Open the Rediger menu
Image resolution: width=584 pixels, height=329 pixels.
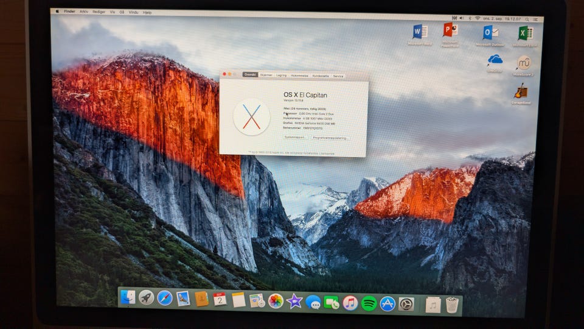tap(99, 12)
